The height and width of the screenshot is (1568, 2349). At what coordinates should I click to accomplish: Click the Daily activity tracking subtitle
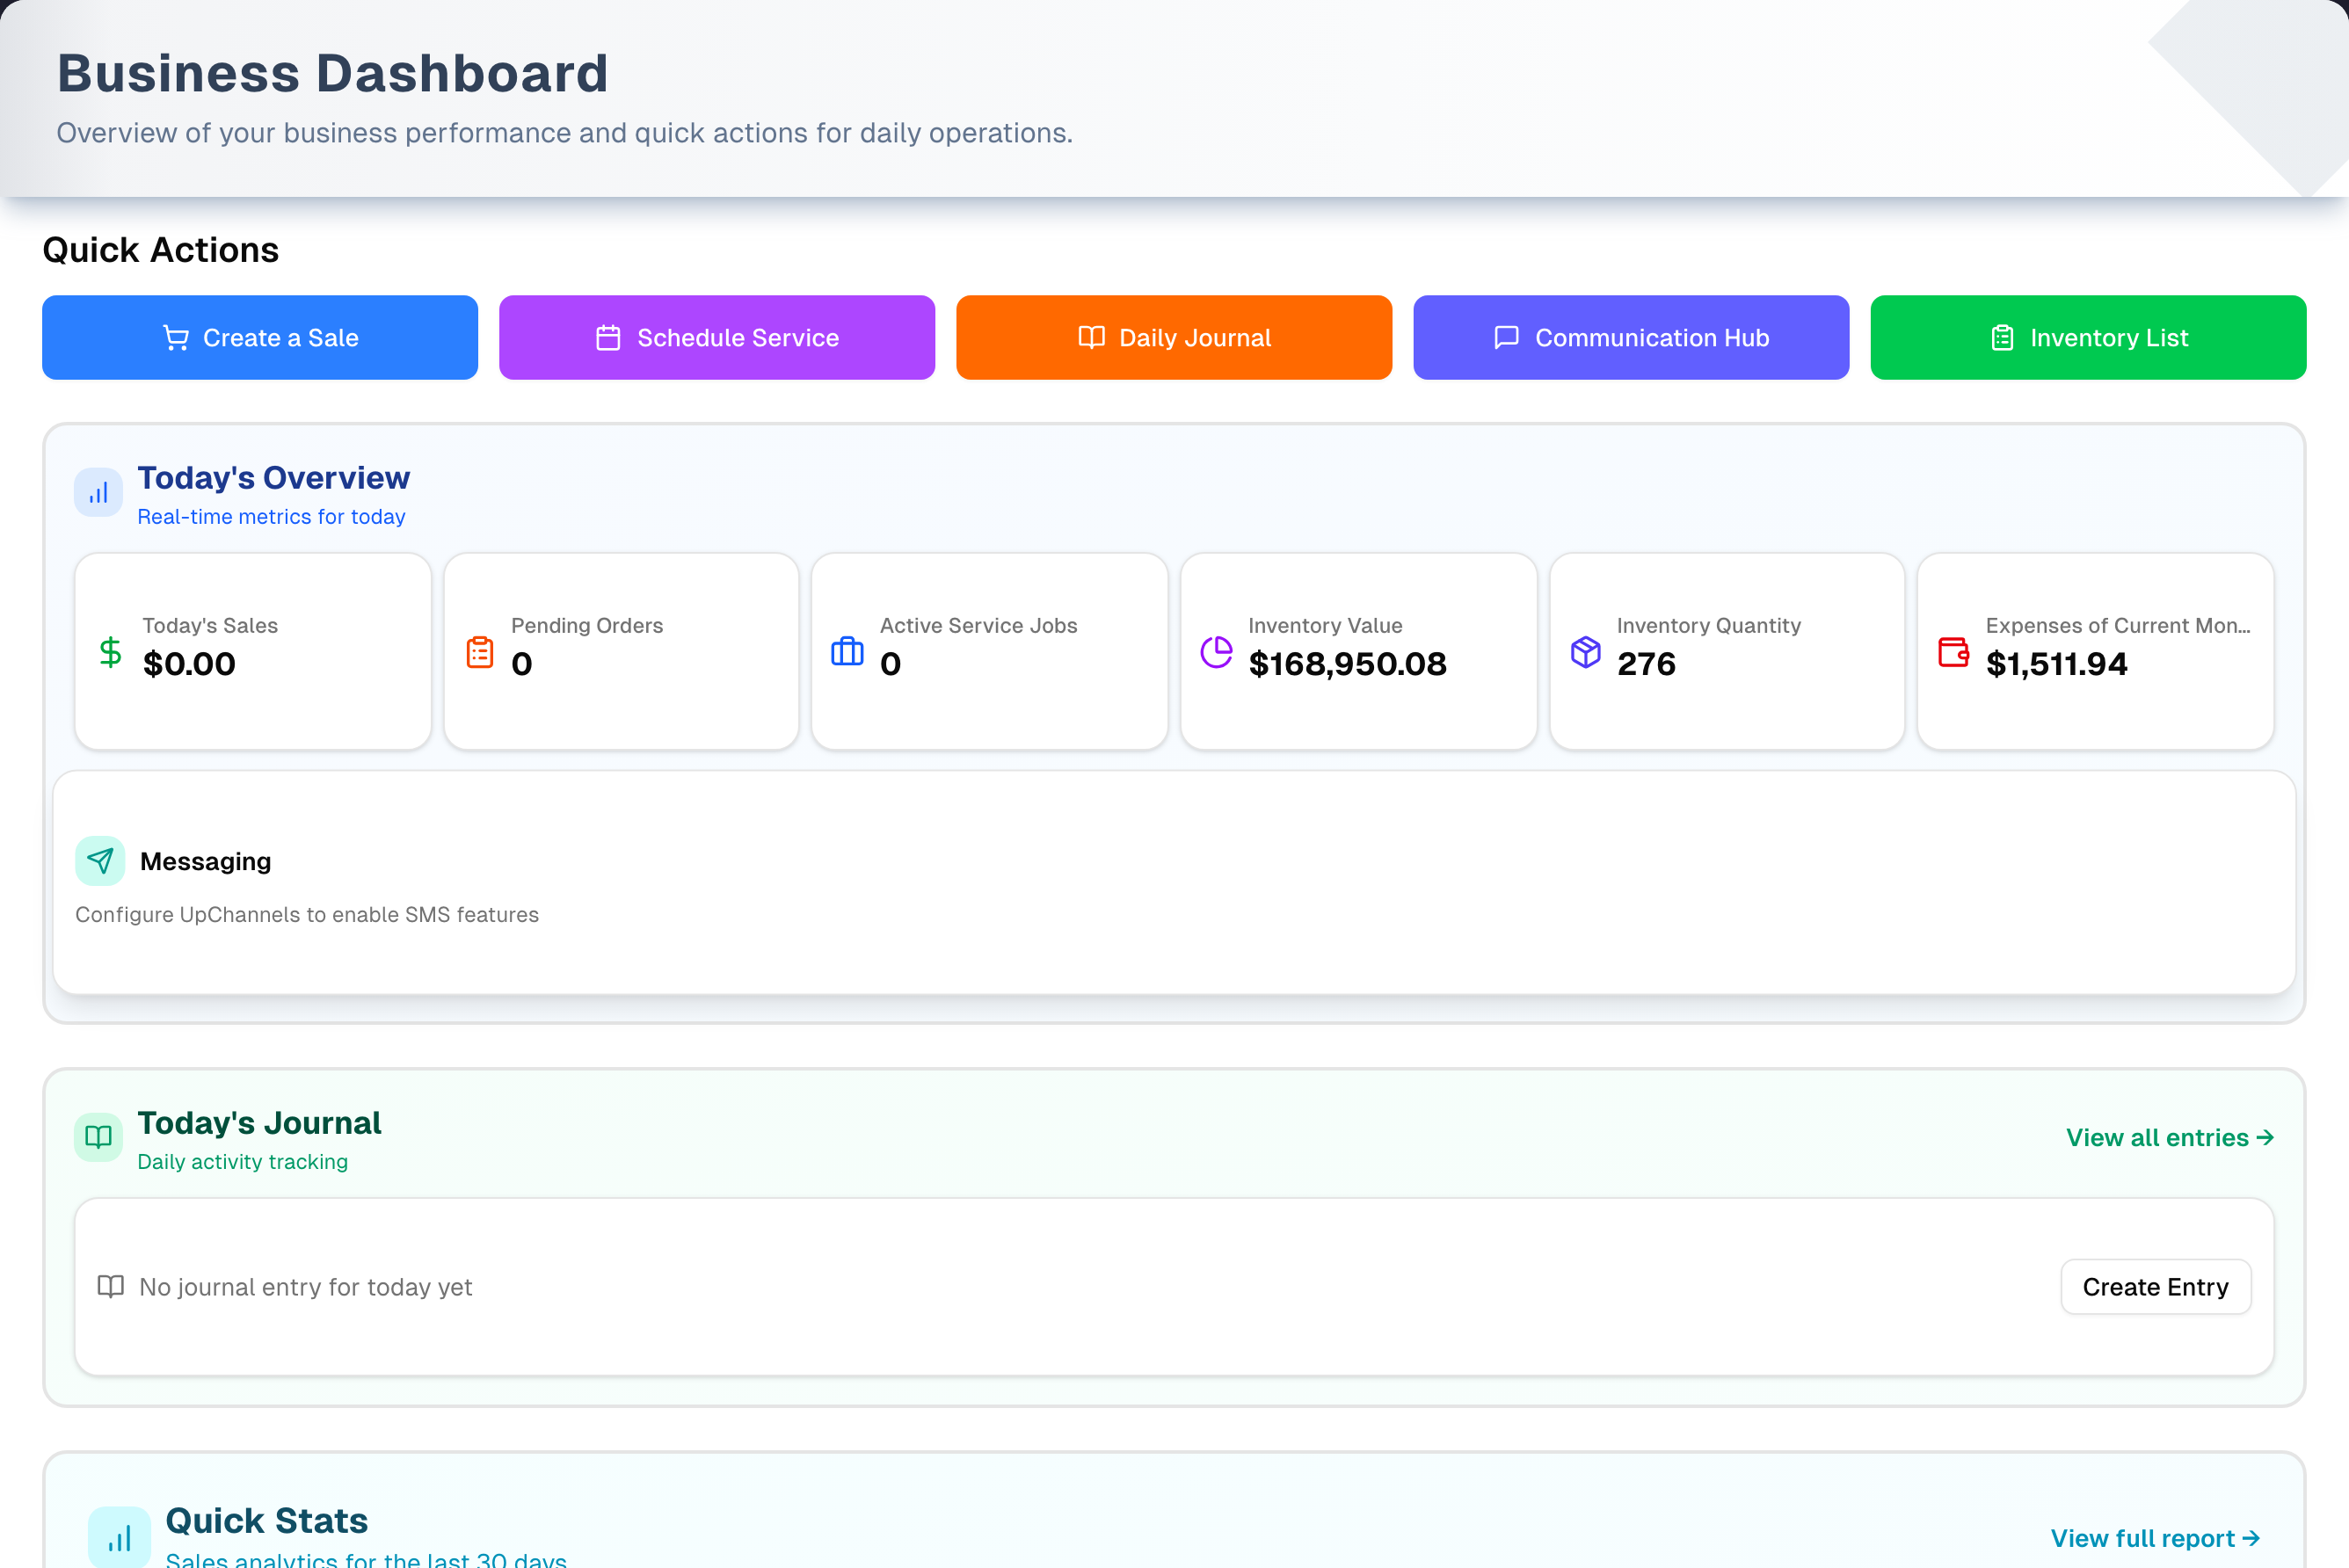click(x=242, y=1161)
